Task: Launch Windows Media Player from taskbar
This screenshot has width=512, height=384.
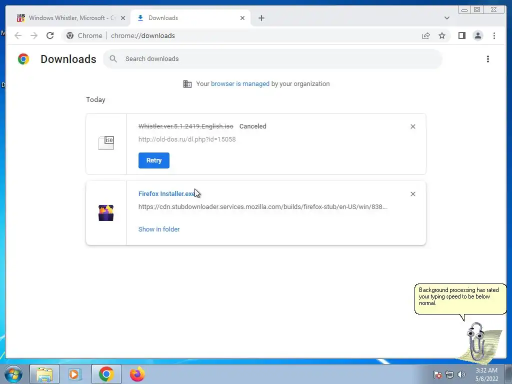Action: tap(75, 374)
